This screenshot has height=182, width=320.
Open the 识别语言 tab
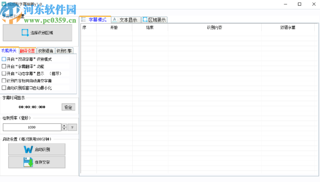pyautogui.click(x=46, y=51)
